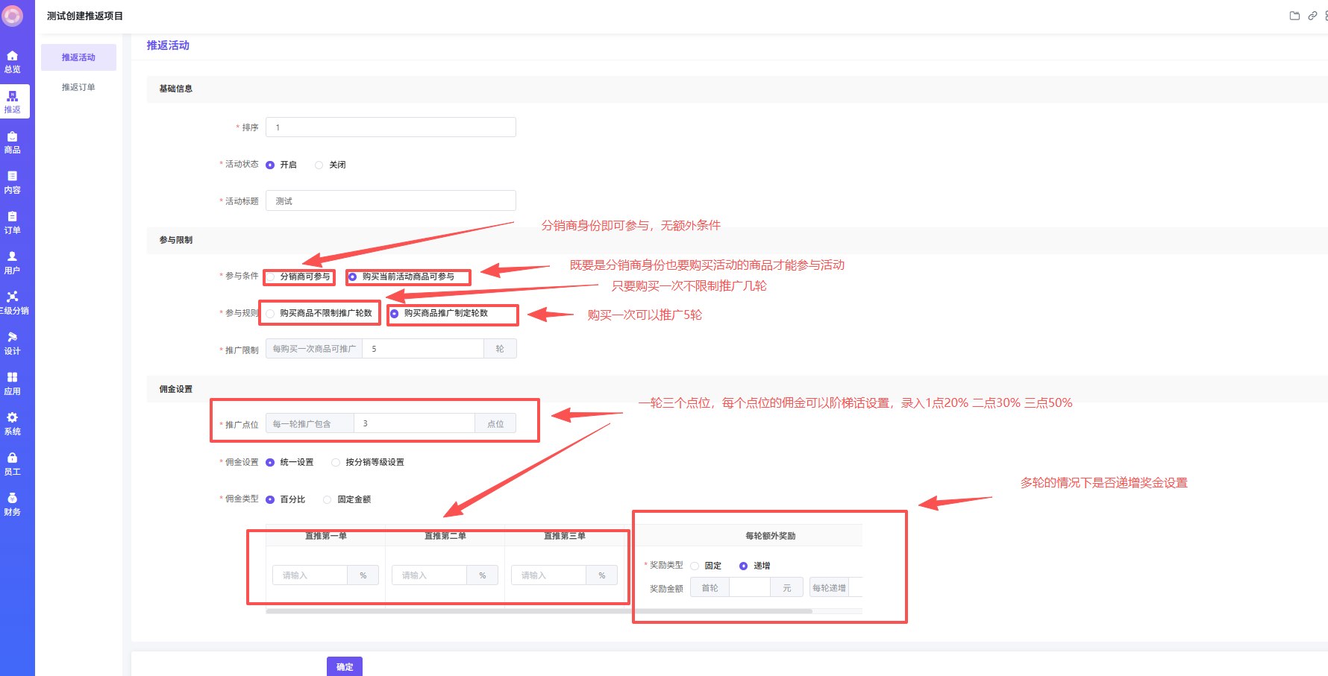1328x676 pixels.
Task: Click the folder icon at top right
Action: pyautogui.click(x=1294, y=16)
